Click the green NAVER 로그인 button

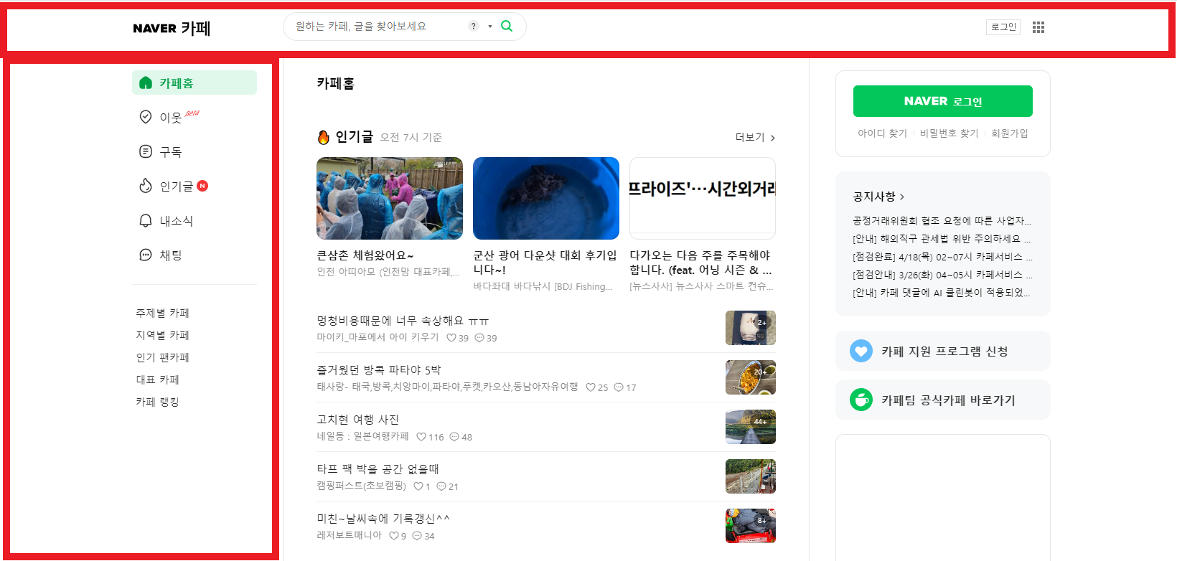click(943, 101)
